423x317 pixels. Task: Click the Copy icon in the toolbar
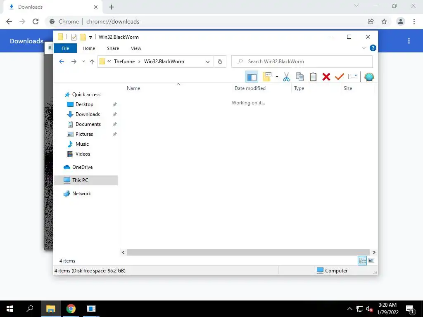[300, 77]
